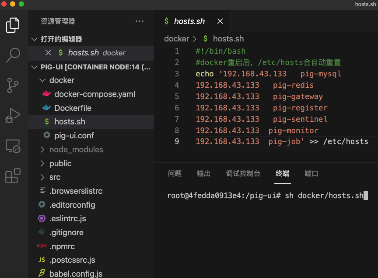This screenshot has height=278, width=378.
Task: Open .eslintrc.js file
Action: pyautogui.click(x=68, y=219)
